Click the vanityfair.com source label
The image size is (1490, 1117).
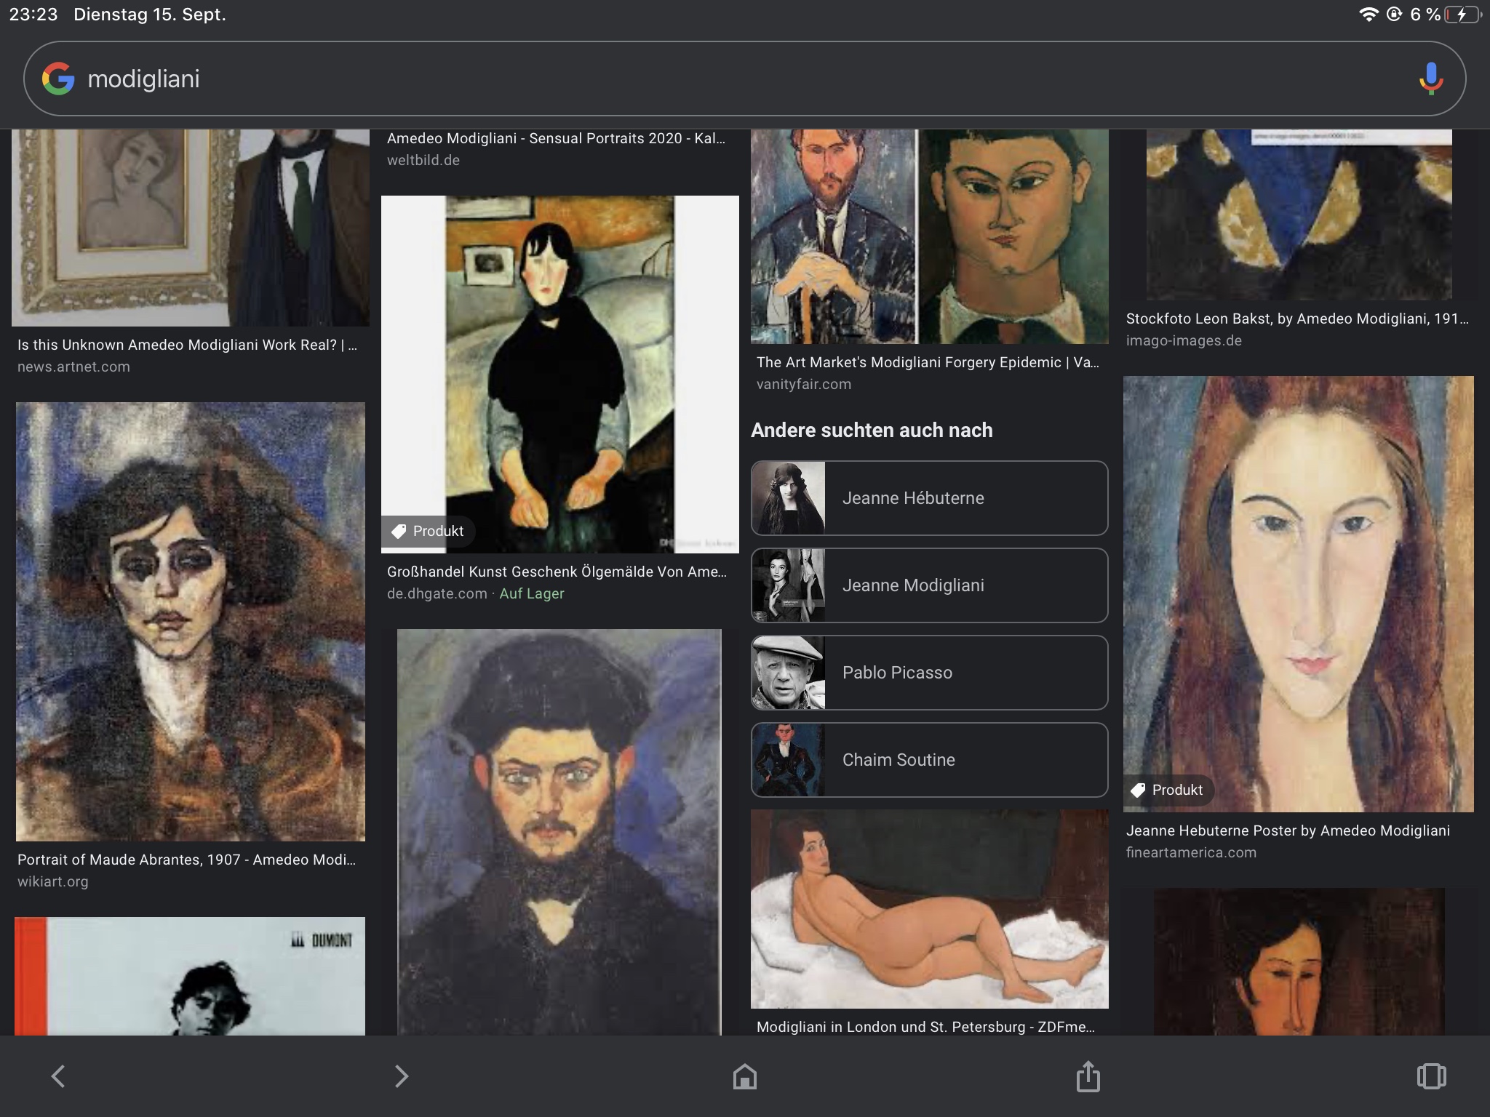[804, 384]
